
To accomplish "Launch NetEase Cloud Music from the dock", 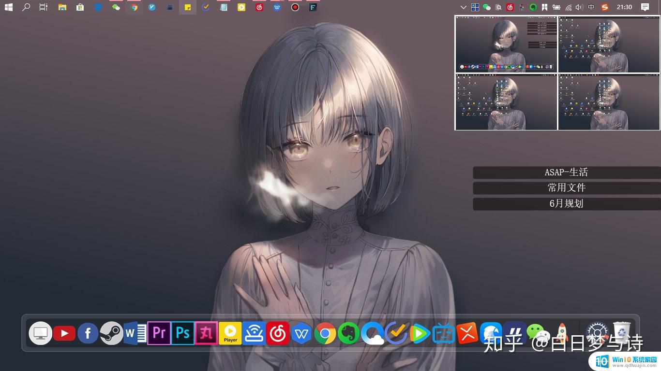I will pyautogui.click(x=278, y=333).
